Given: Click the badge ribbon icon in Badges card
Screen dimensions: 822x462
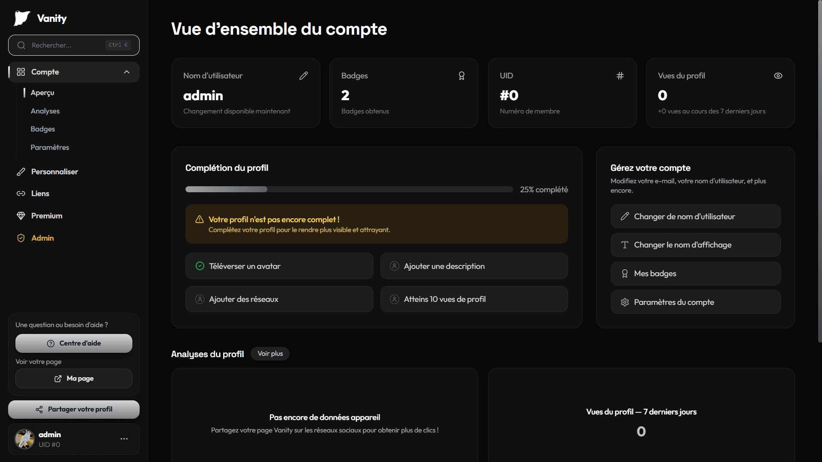Looking at the screenshot, I should (461, 76).
